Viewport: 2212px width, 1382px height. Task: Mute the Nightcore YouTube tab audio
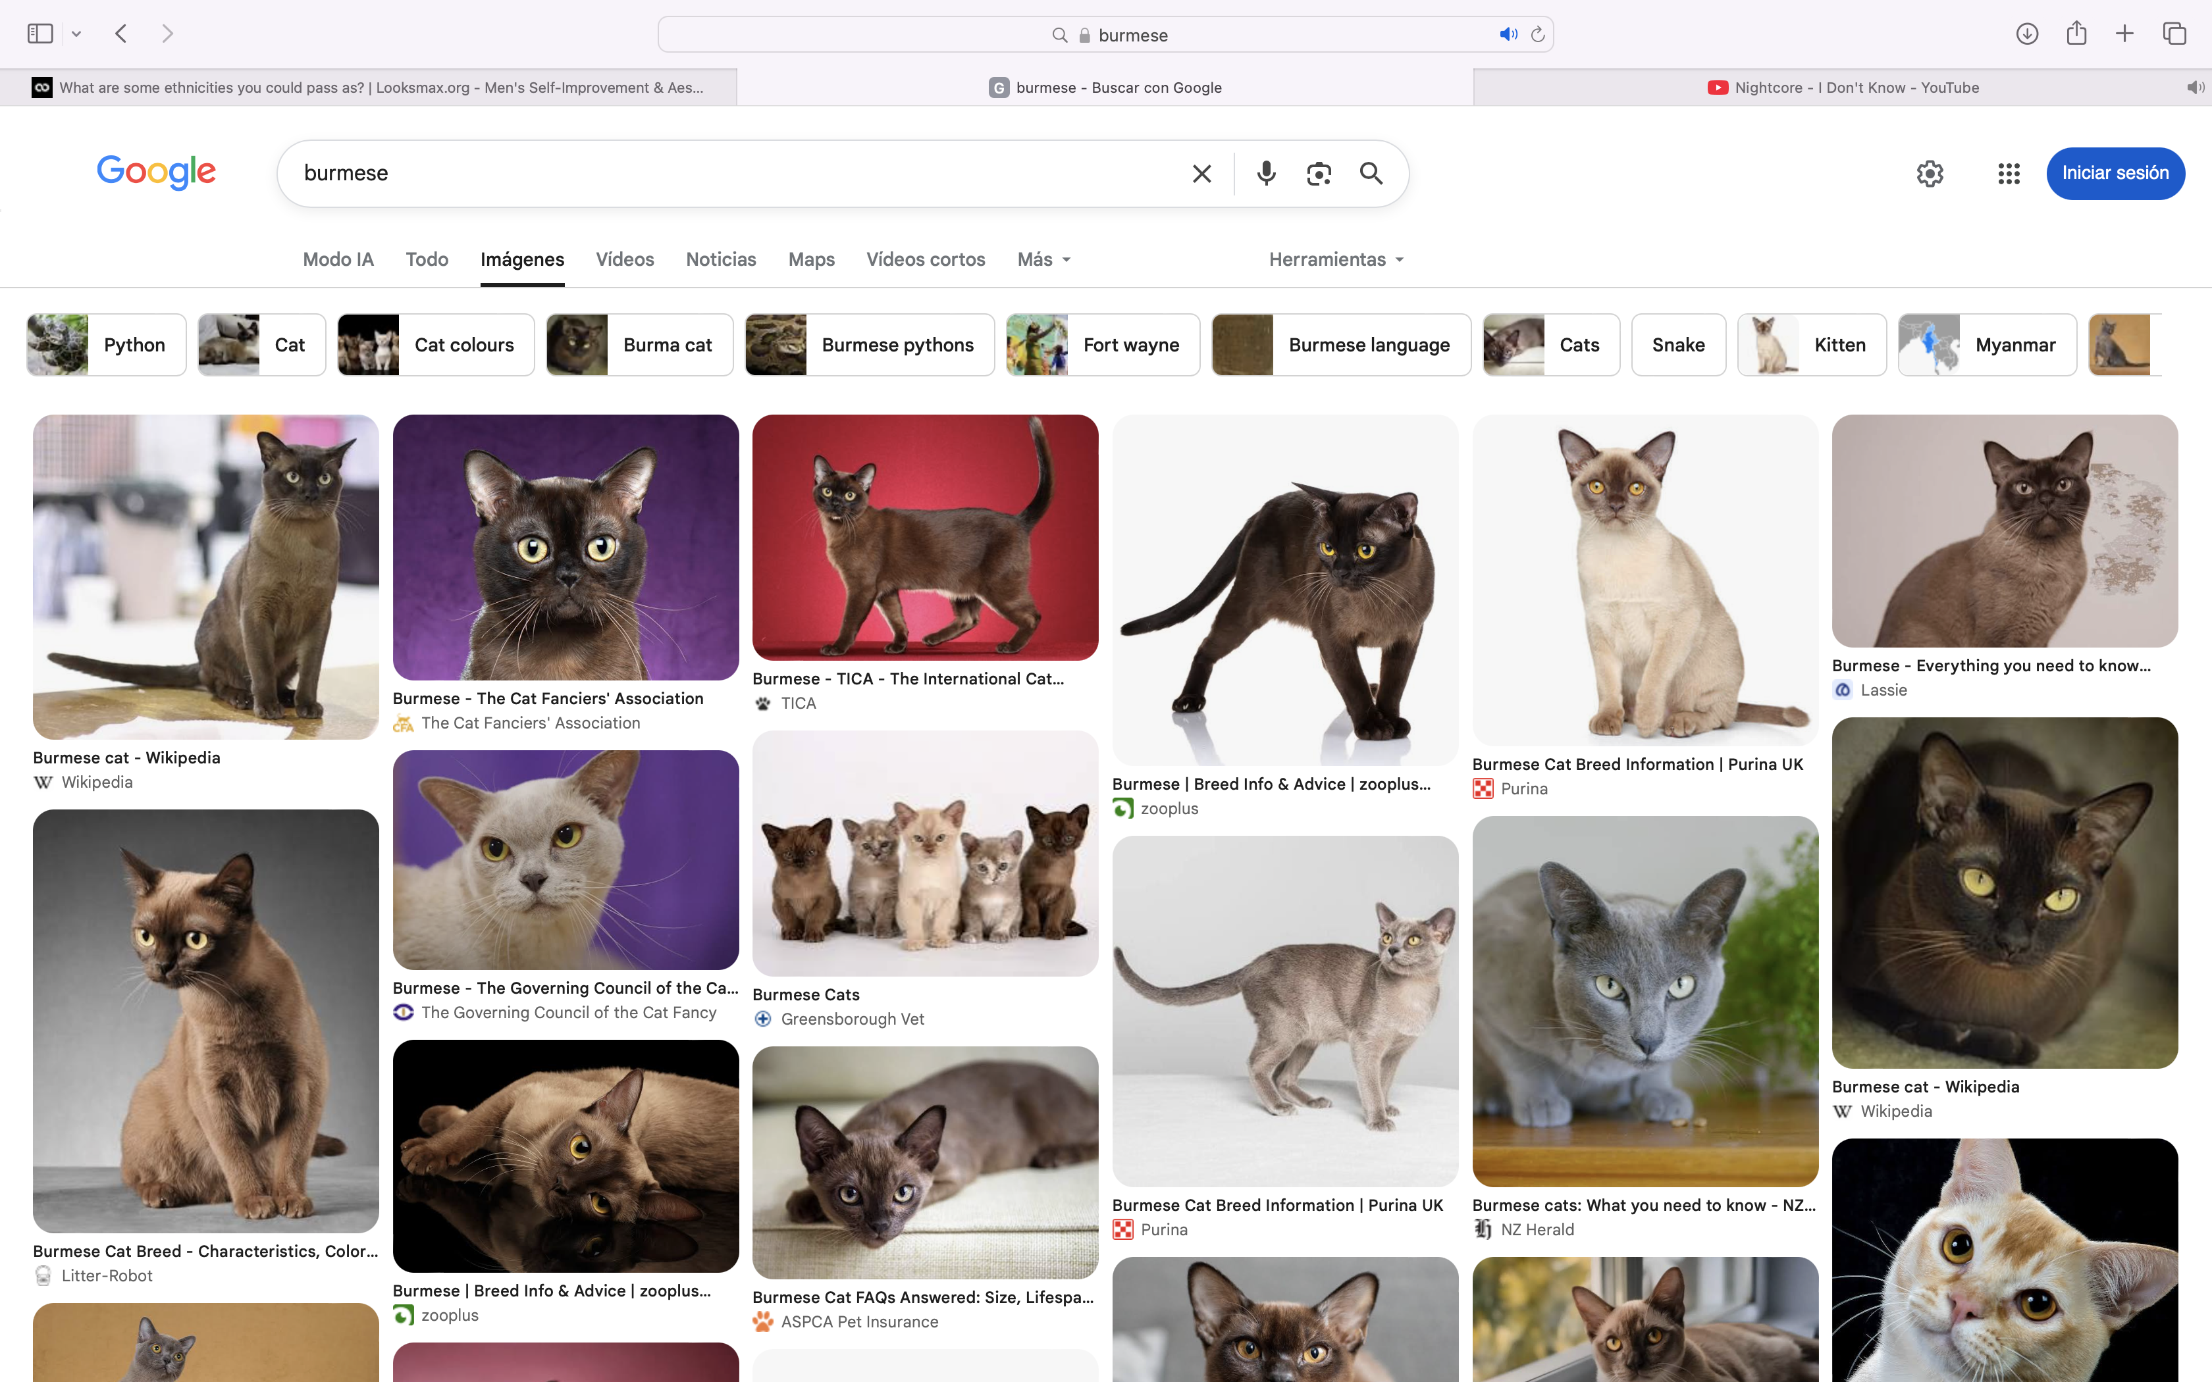(x=2195, y=88)
